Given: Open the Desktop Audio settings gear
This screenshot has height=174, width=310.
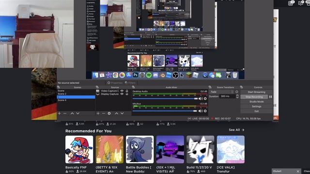Looking at the screenshot, I should 205,99.
